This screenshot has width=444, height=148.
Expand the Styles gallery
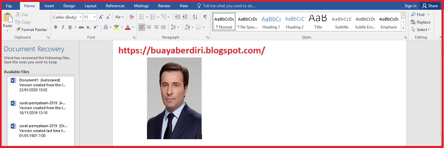[x=403, y=28]
